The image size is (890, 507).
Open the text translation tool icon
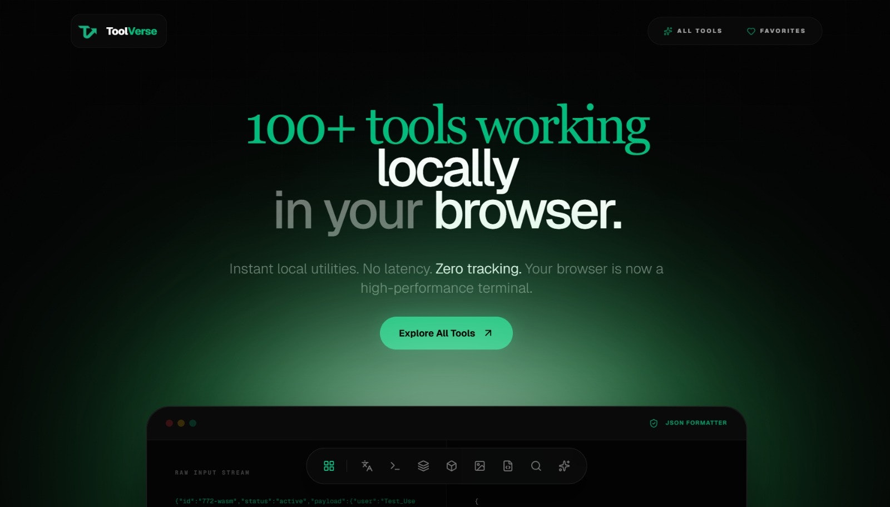(367, 466)
